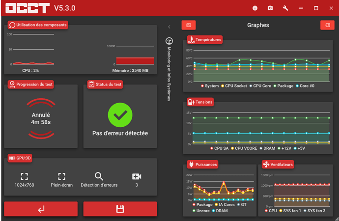Image resolution: width=339 pixels, height=221 pixels.
Task: Click the GPU:3D test label
Action: pos(20,158)
